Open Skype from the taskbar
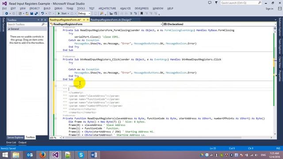The height and width of the screenshot is (159, 283). 81,155
